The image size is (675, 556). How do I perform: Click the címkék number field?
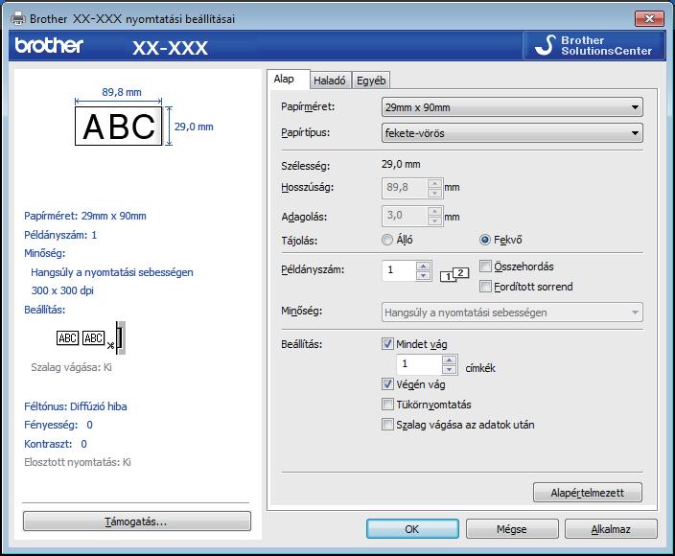[x=420, y=364]
